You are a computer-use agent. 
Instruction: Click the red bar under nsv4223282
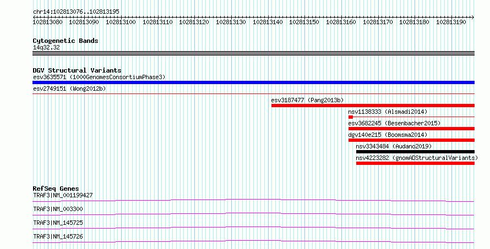pos(415,163)
